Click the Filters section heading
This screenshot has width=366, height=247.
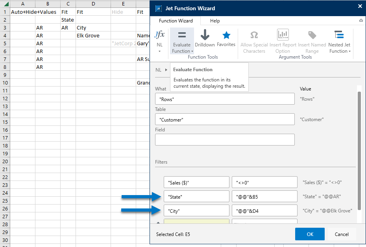161,162
